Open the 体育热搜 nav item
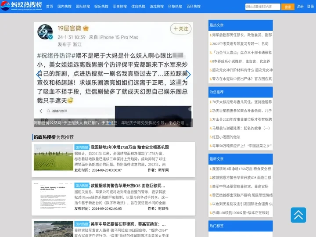Screen dimensions: 316x237 click(138, 7)
